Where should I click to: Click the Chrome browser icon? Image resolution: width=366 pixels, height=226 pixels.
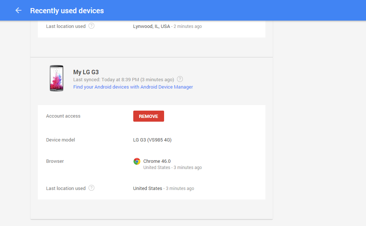tap(137, 161)
